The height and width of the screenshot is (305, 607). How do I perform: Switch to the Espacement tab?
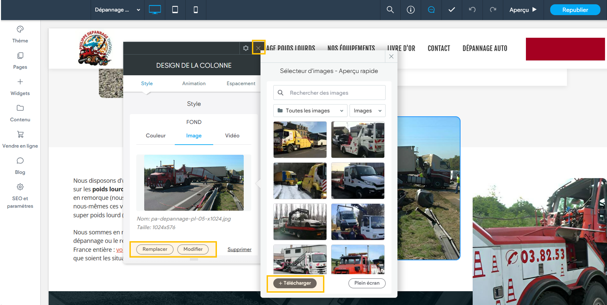click(x=241, y=84)
